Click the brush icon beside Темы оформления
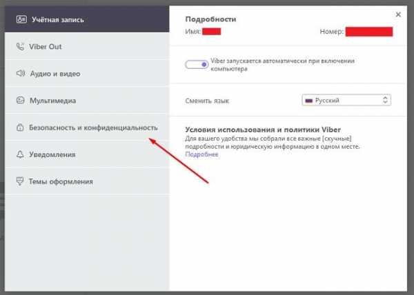414x295 pixels. point(20,181)
